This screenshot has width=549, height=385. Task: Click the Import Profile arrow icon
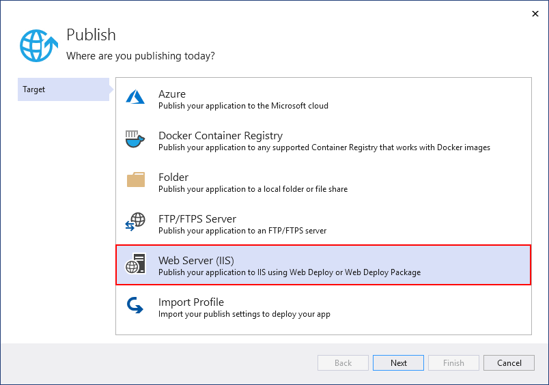point(135,306)
